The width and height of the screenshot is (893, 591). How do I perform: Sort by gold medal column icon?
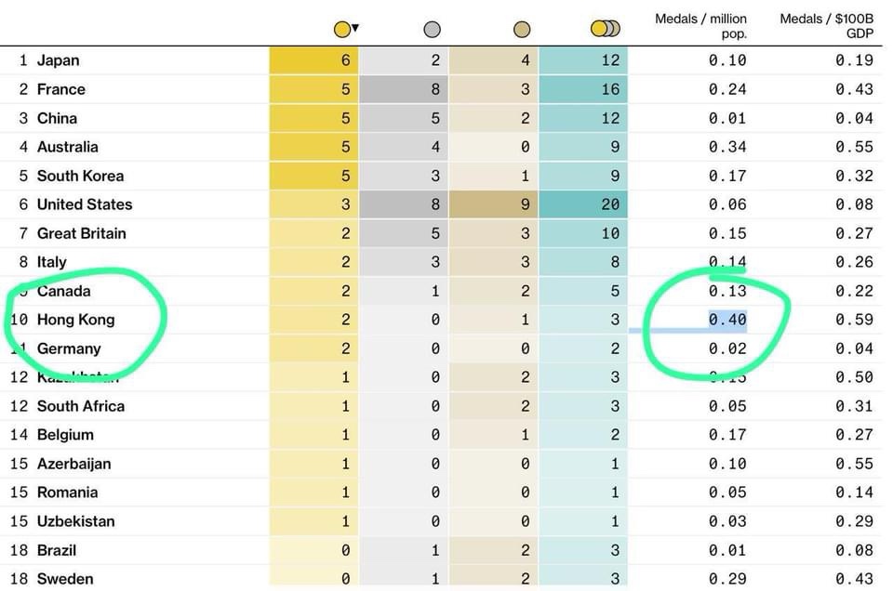[x=342, y=29]
